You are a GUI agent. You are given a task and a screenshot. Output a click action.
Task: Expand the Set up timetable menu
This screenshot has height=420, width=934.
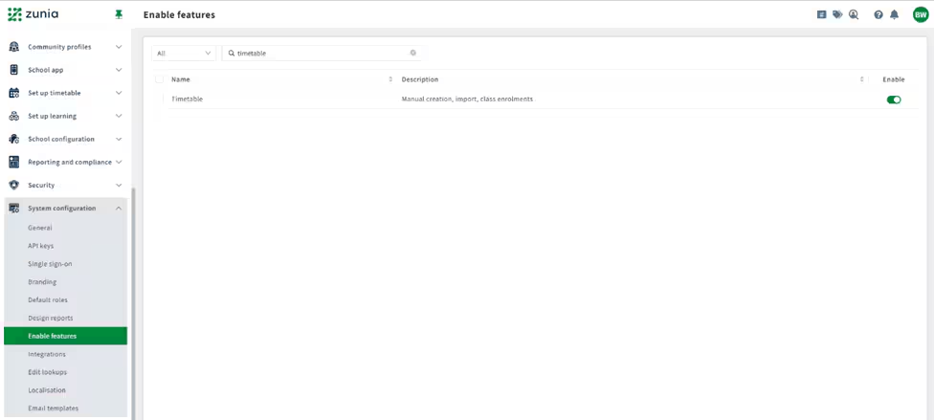pyautogui.click(x=65, y=93)
